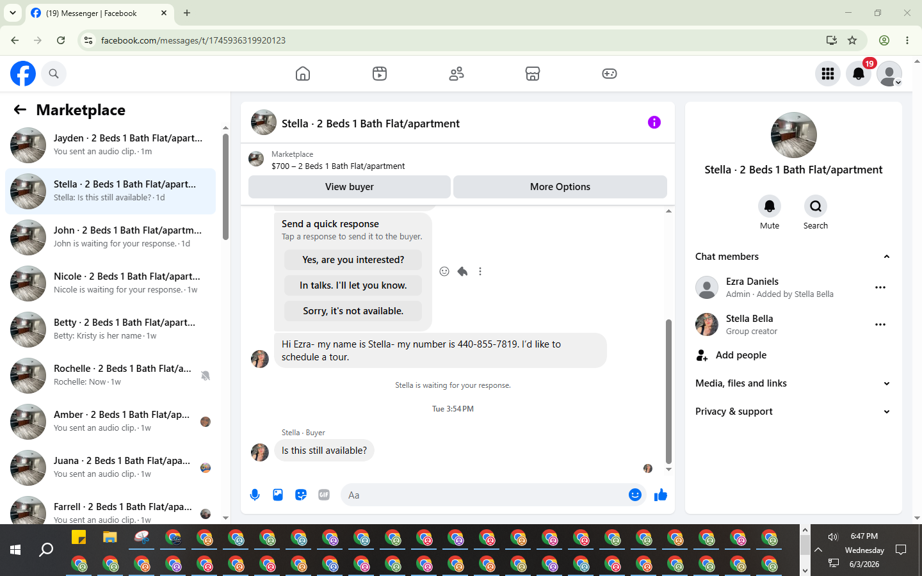Image resolution: width=922 pixels, height=576 pixels.
Task: Select the Stella conversation in the chat list
Action: coord(110,191)
